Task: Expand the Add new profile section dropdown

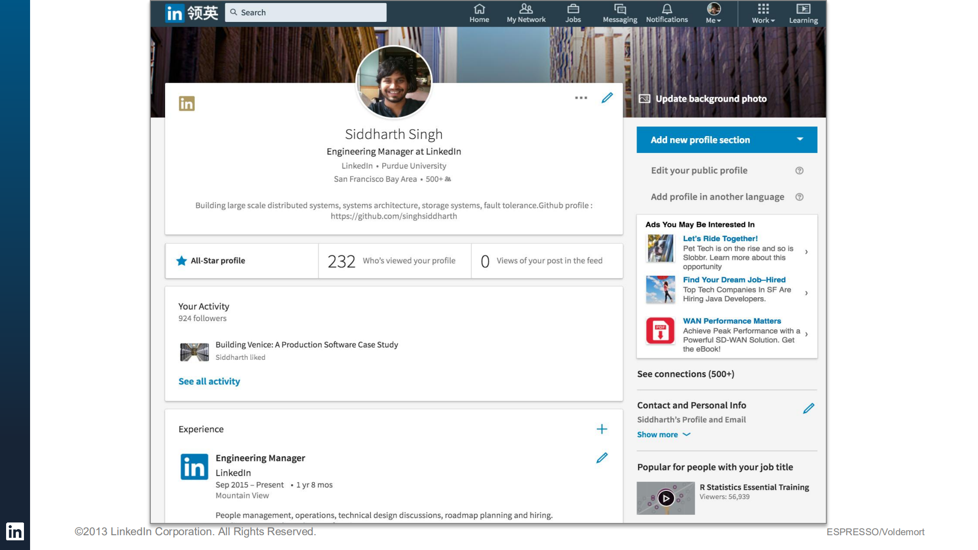Action: 800,139
